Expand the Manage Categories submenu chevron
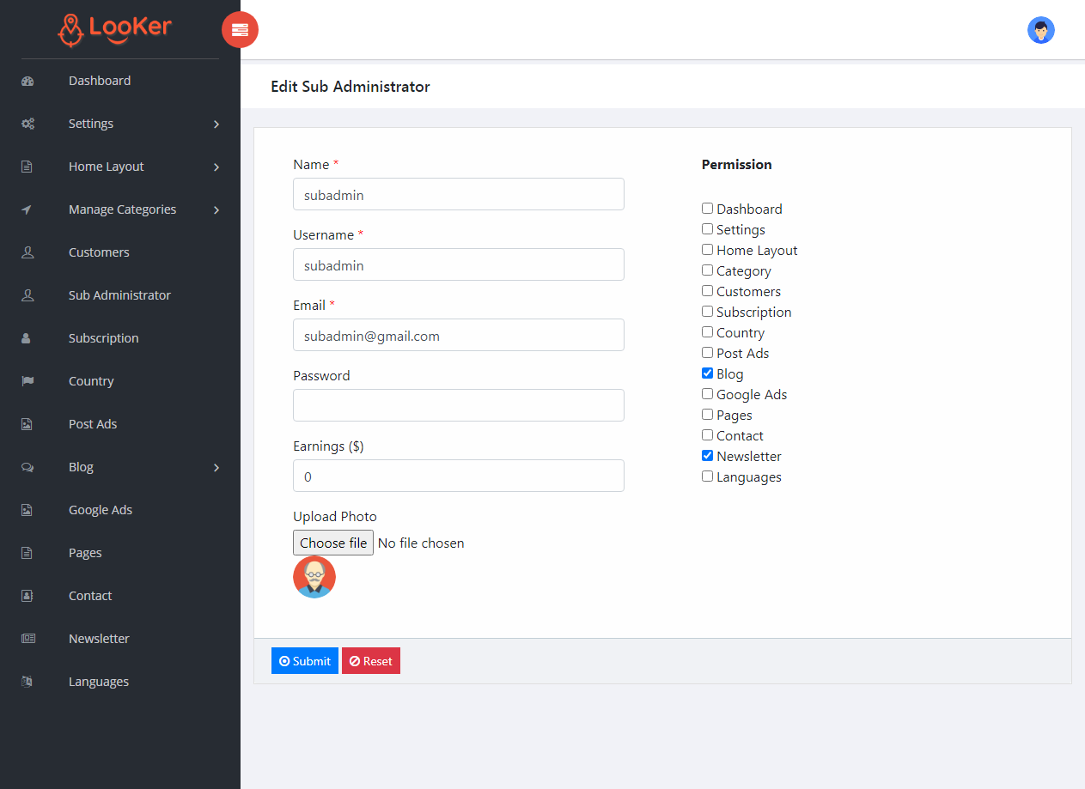This screenshot has width=1085, height=789. (216, 210)
